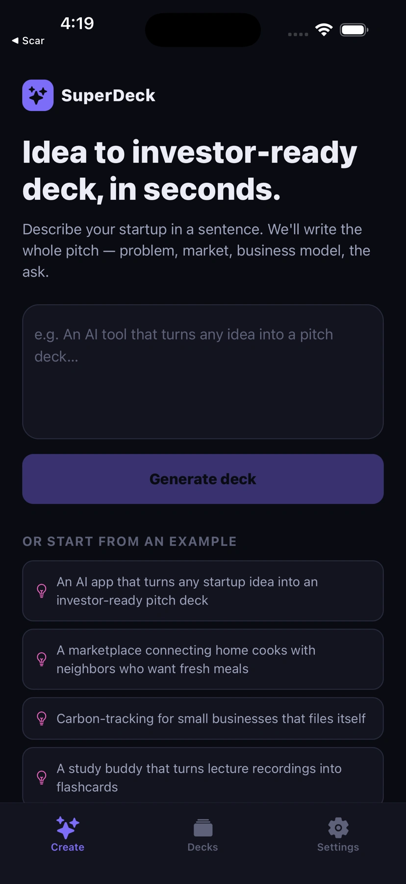Tap the SuperDeck app title text
Viewport: 406px width, 884px height.
tap(108, 95)
